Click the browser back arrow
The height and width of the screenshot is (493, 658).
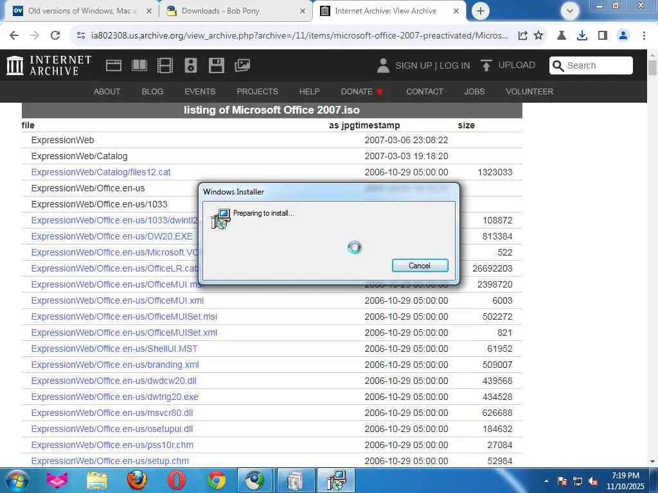pos(14,36)
